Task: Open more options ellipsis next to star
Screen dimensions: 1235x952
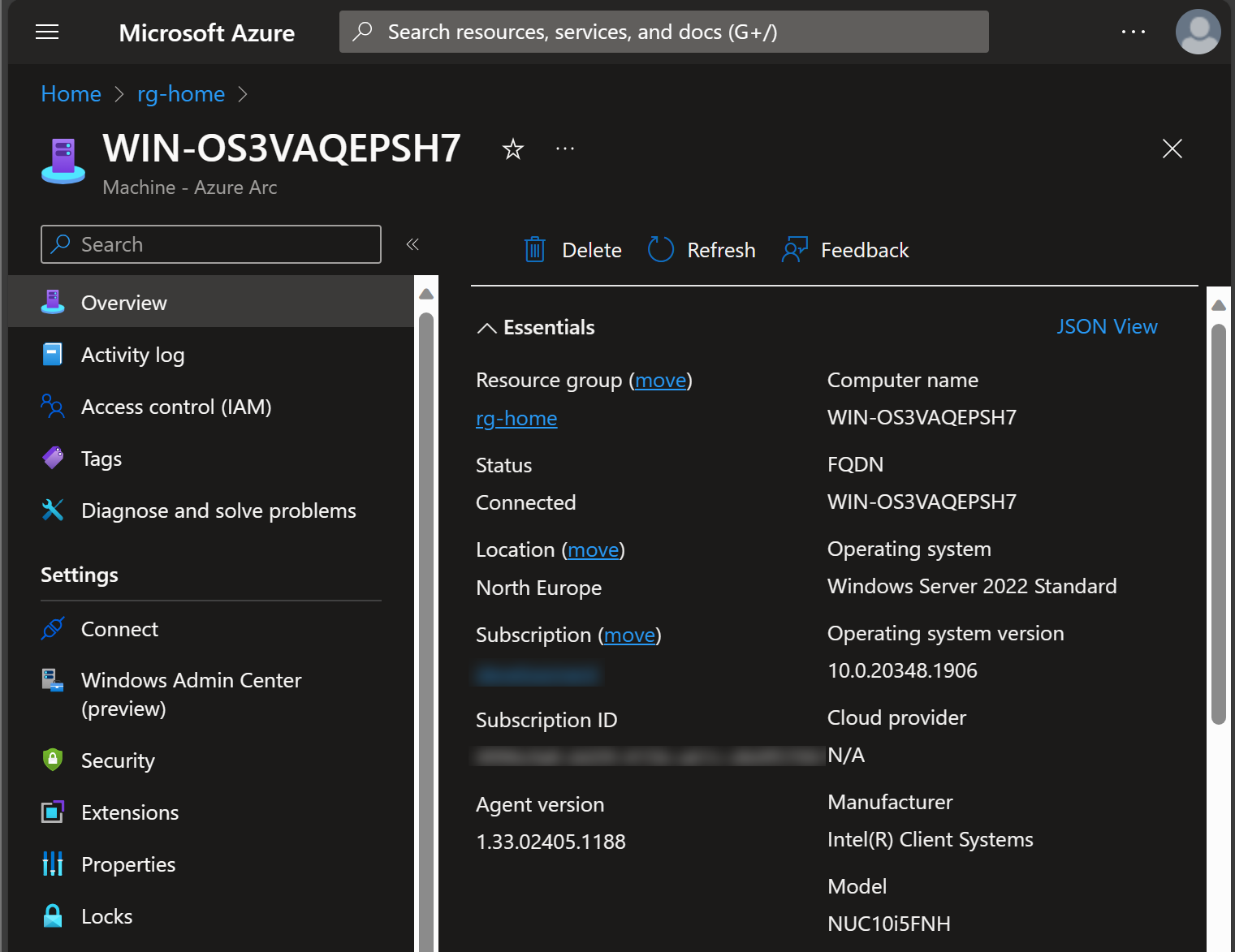Action: coord(565,149)
